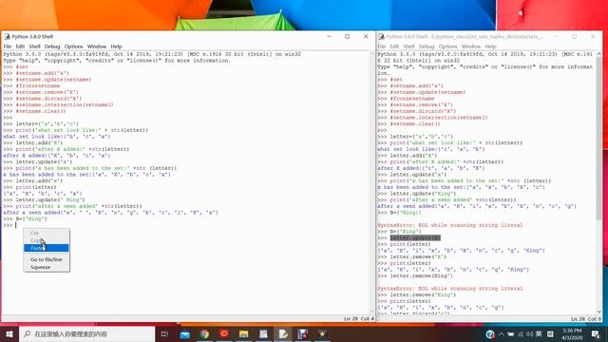The image size is (608, 342).
Task: Open the notepad-style app on the taskbar
Action: [x=263, y=333]
